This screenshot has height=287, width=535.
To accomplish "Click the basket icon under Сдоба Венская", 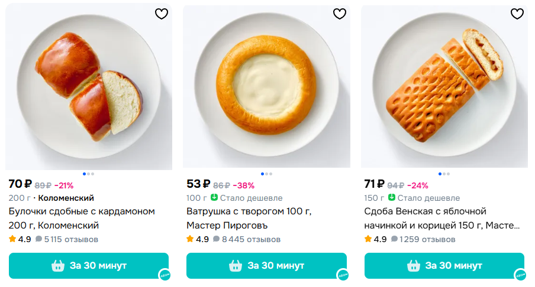I will pyautogui.click(x=413, y=266).
